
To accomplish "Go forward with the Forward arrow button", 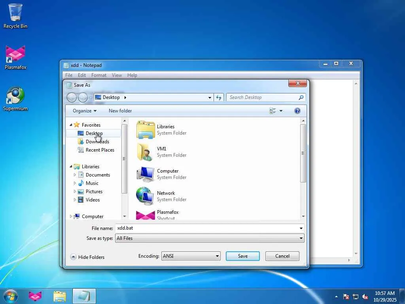I will click(x=83, y=97).
